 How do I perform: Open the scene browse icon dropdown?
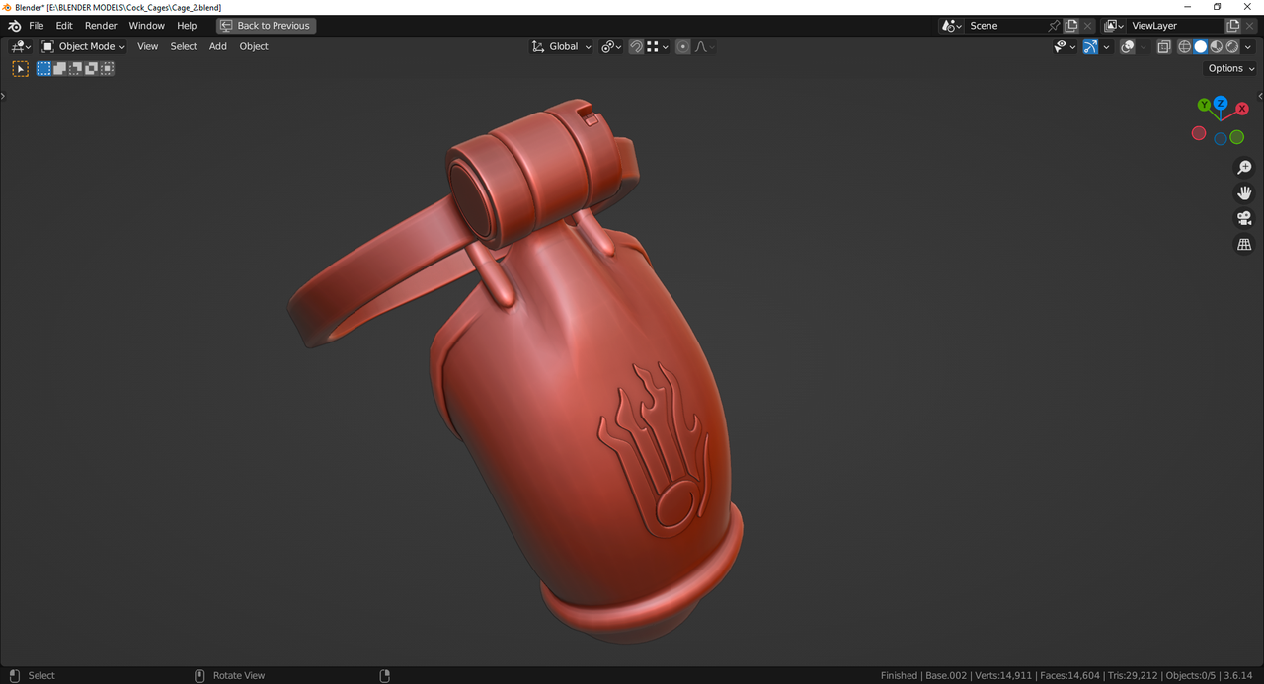952,26
